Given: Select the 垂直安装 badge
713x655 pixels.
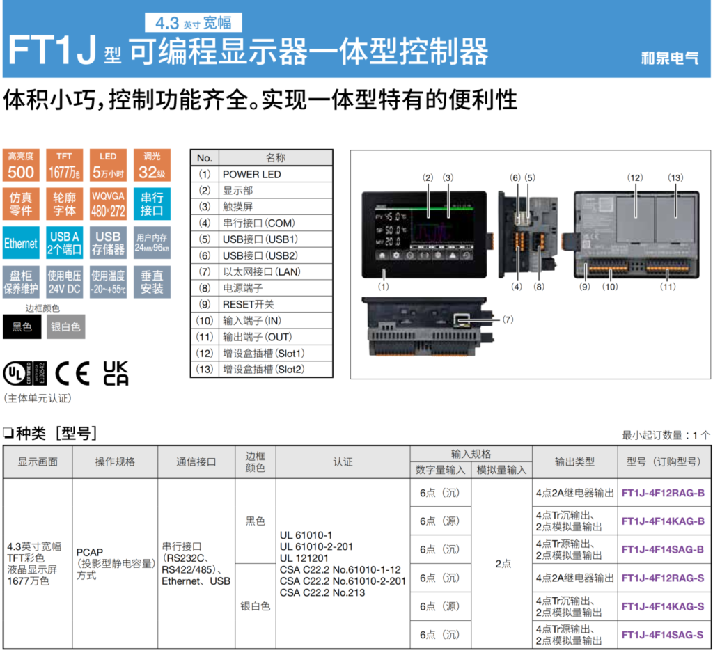Looking at the screenshot, I should (x=151, y=282).
